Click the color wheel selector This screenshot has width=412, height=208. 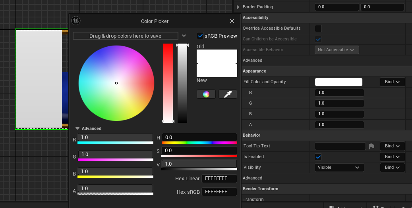pos(116,83)
